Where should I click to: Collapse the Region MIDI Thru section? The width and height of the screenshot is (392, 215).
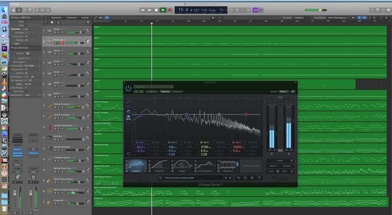click(x=12, y=18)
